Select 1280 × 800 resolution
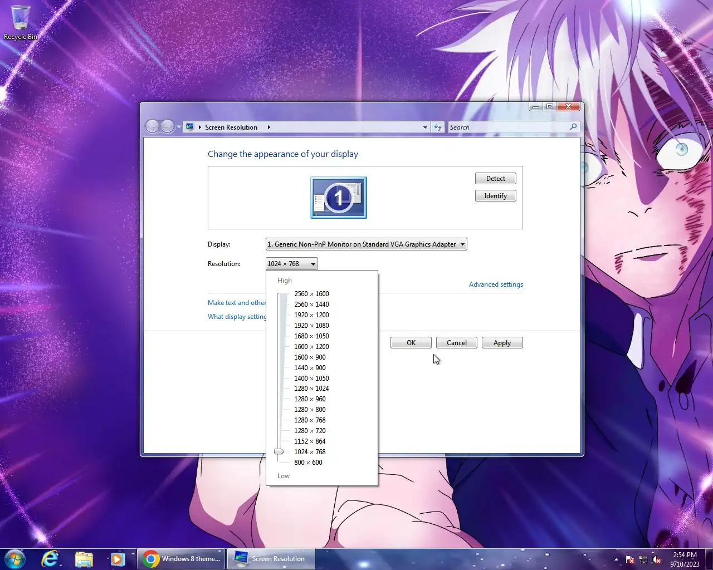 coord(310,410)
